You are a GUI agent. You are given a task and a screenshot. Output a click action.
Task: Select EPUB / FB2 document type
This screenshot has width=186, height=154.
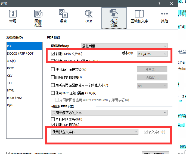[24, 98]
